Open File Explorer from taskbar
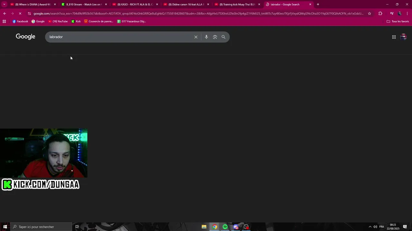412x231 pixels. 204,227
